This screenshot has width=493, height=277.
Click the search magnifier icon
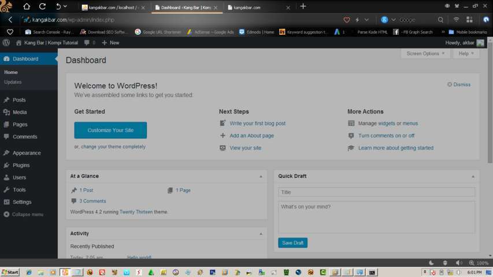(440, 20)
